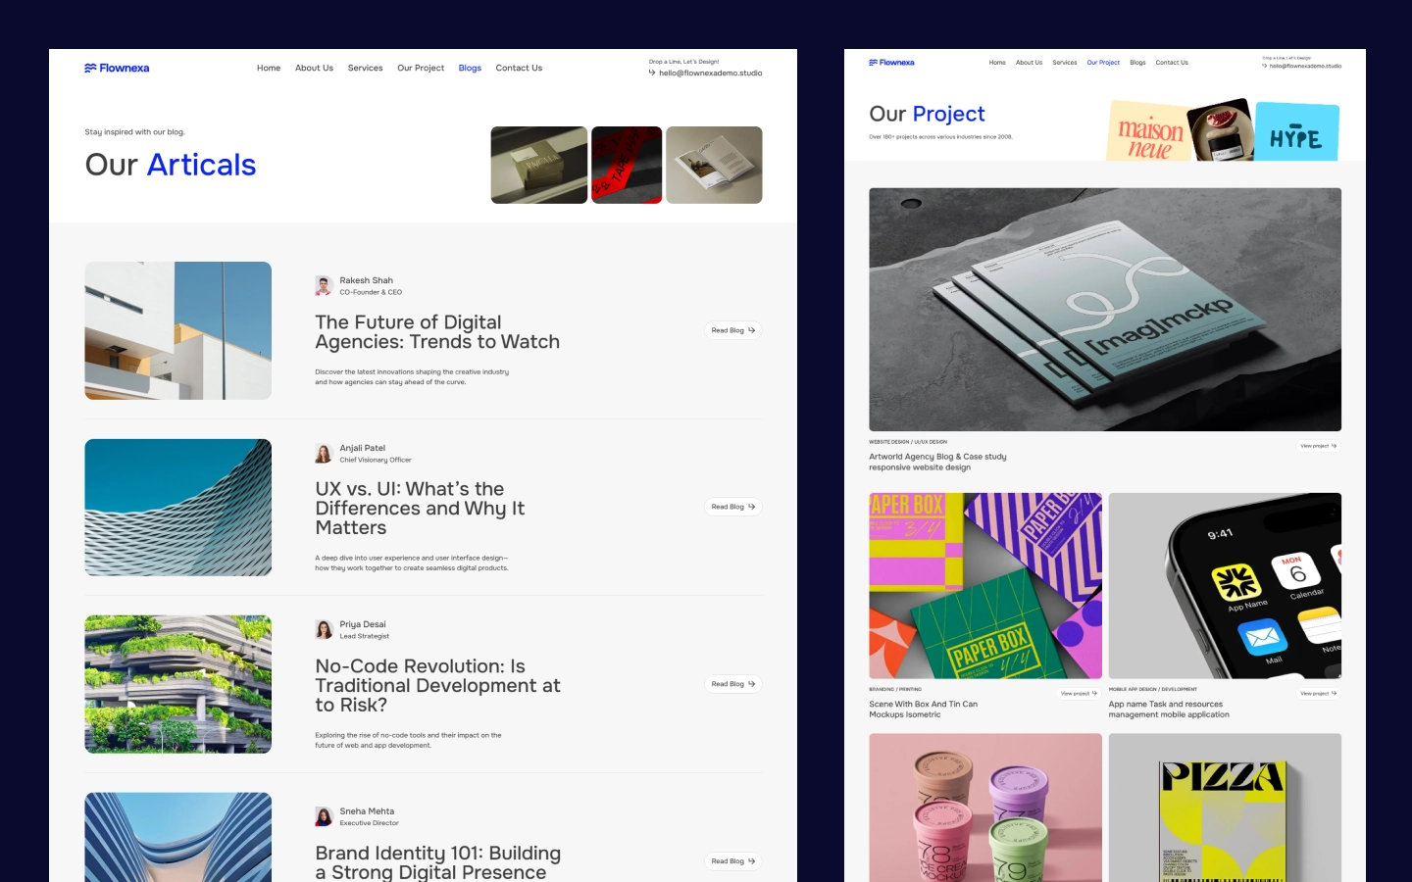Open the white building article image
This screenshot has height=882, width=1412.
[178, 330]
